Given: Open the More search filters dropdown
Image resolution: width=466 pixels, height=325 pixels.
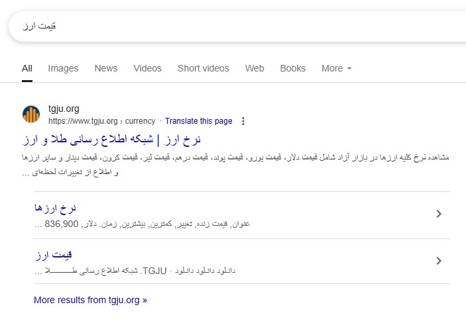Looking at the screenshot, I should 337,68.
